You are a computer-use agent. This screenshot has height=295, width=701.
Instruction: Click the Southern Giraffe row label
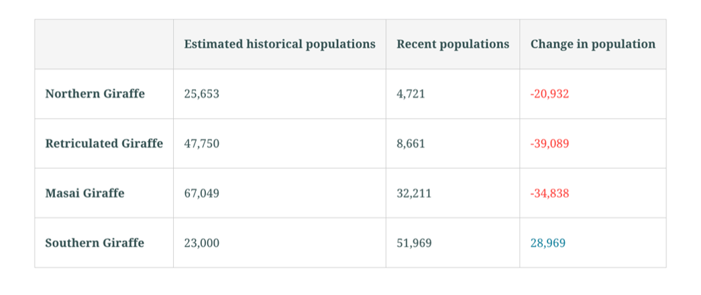[95, 243]
